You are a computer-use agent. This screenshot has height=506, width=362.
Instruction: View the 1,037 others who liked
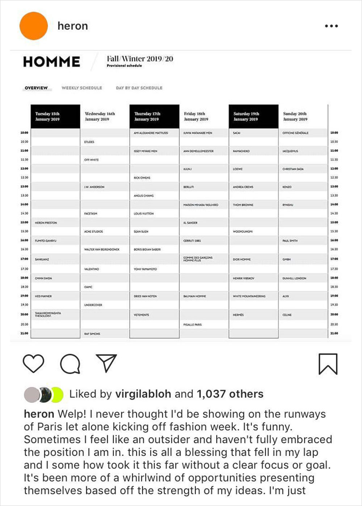[x=230, y=394]
